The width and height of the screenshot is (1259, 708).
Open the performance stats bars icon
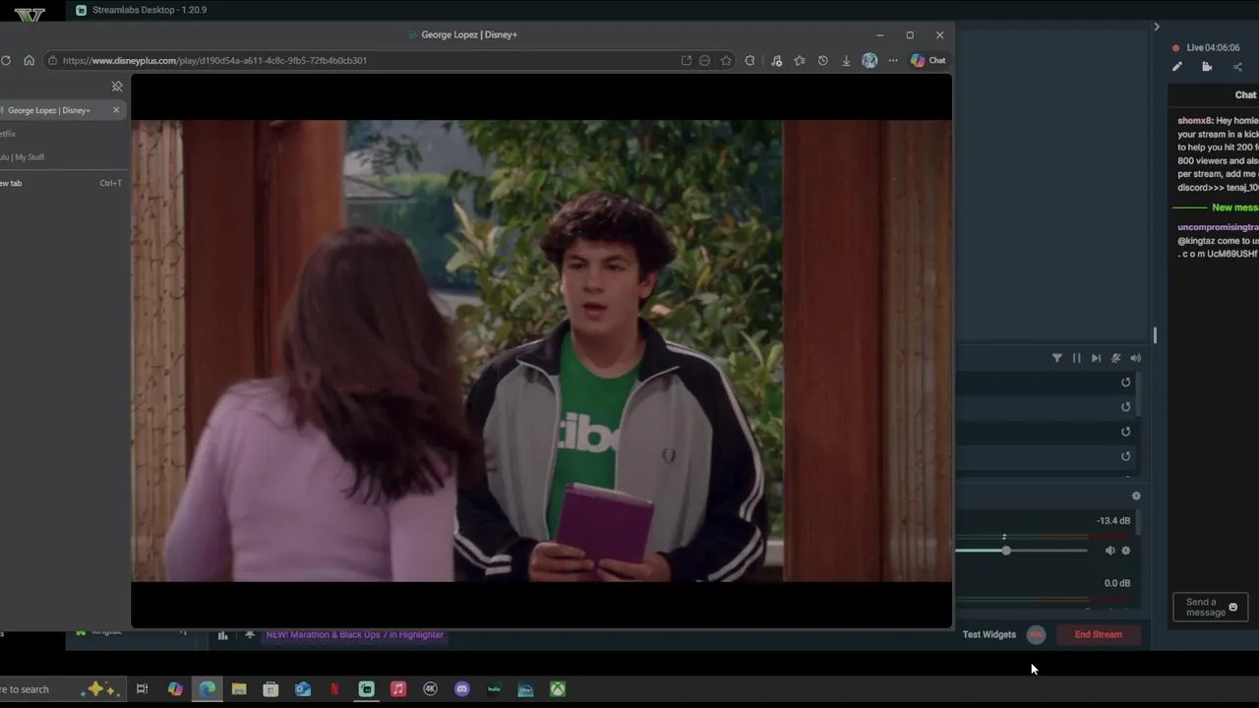pos(222,635)
